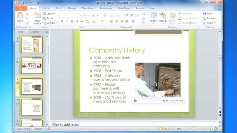
Task: Clear all formatting icon
Action: click(x=104, y=15)
